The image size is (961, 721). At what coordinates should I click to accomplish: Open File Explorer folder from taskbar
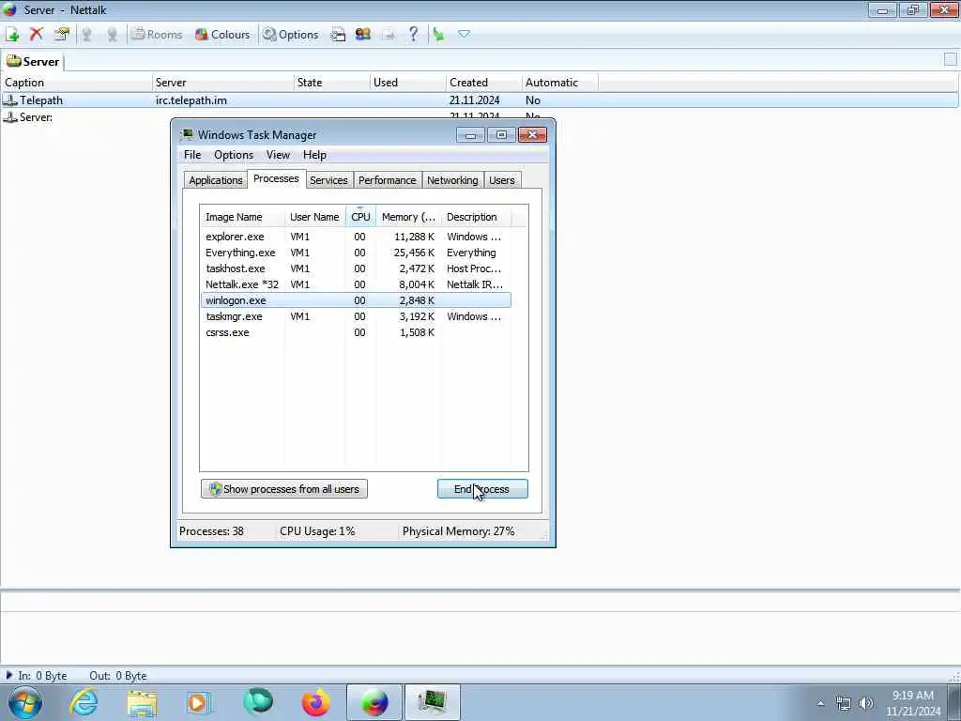(142, 702)
